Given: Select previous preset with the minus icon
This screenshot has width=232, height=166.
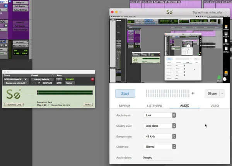Looking at the screenshot, I should [x=32, y=83].
